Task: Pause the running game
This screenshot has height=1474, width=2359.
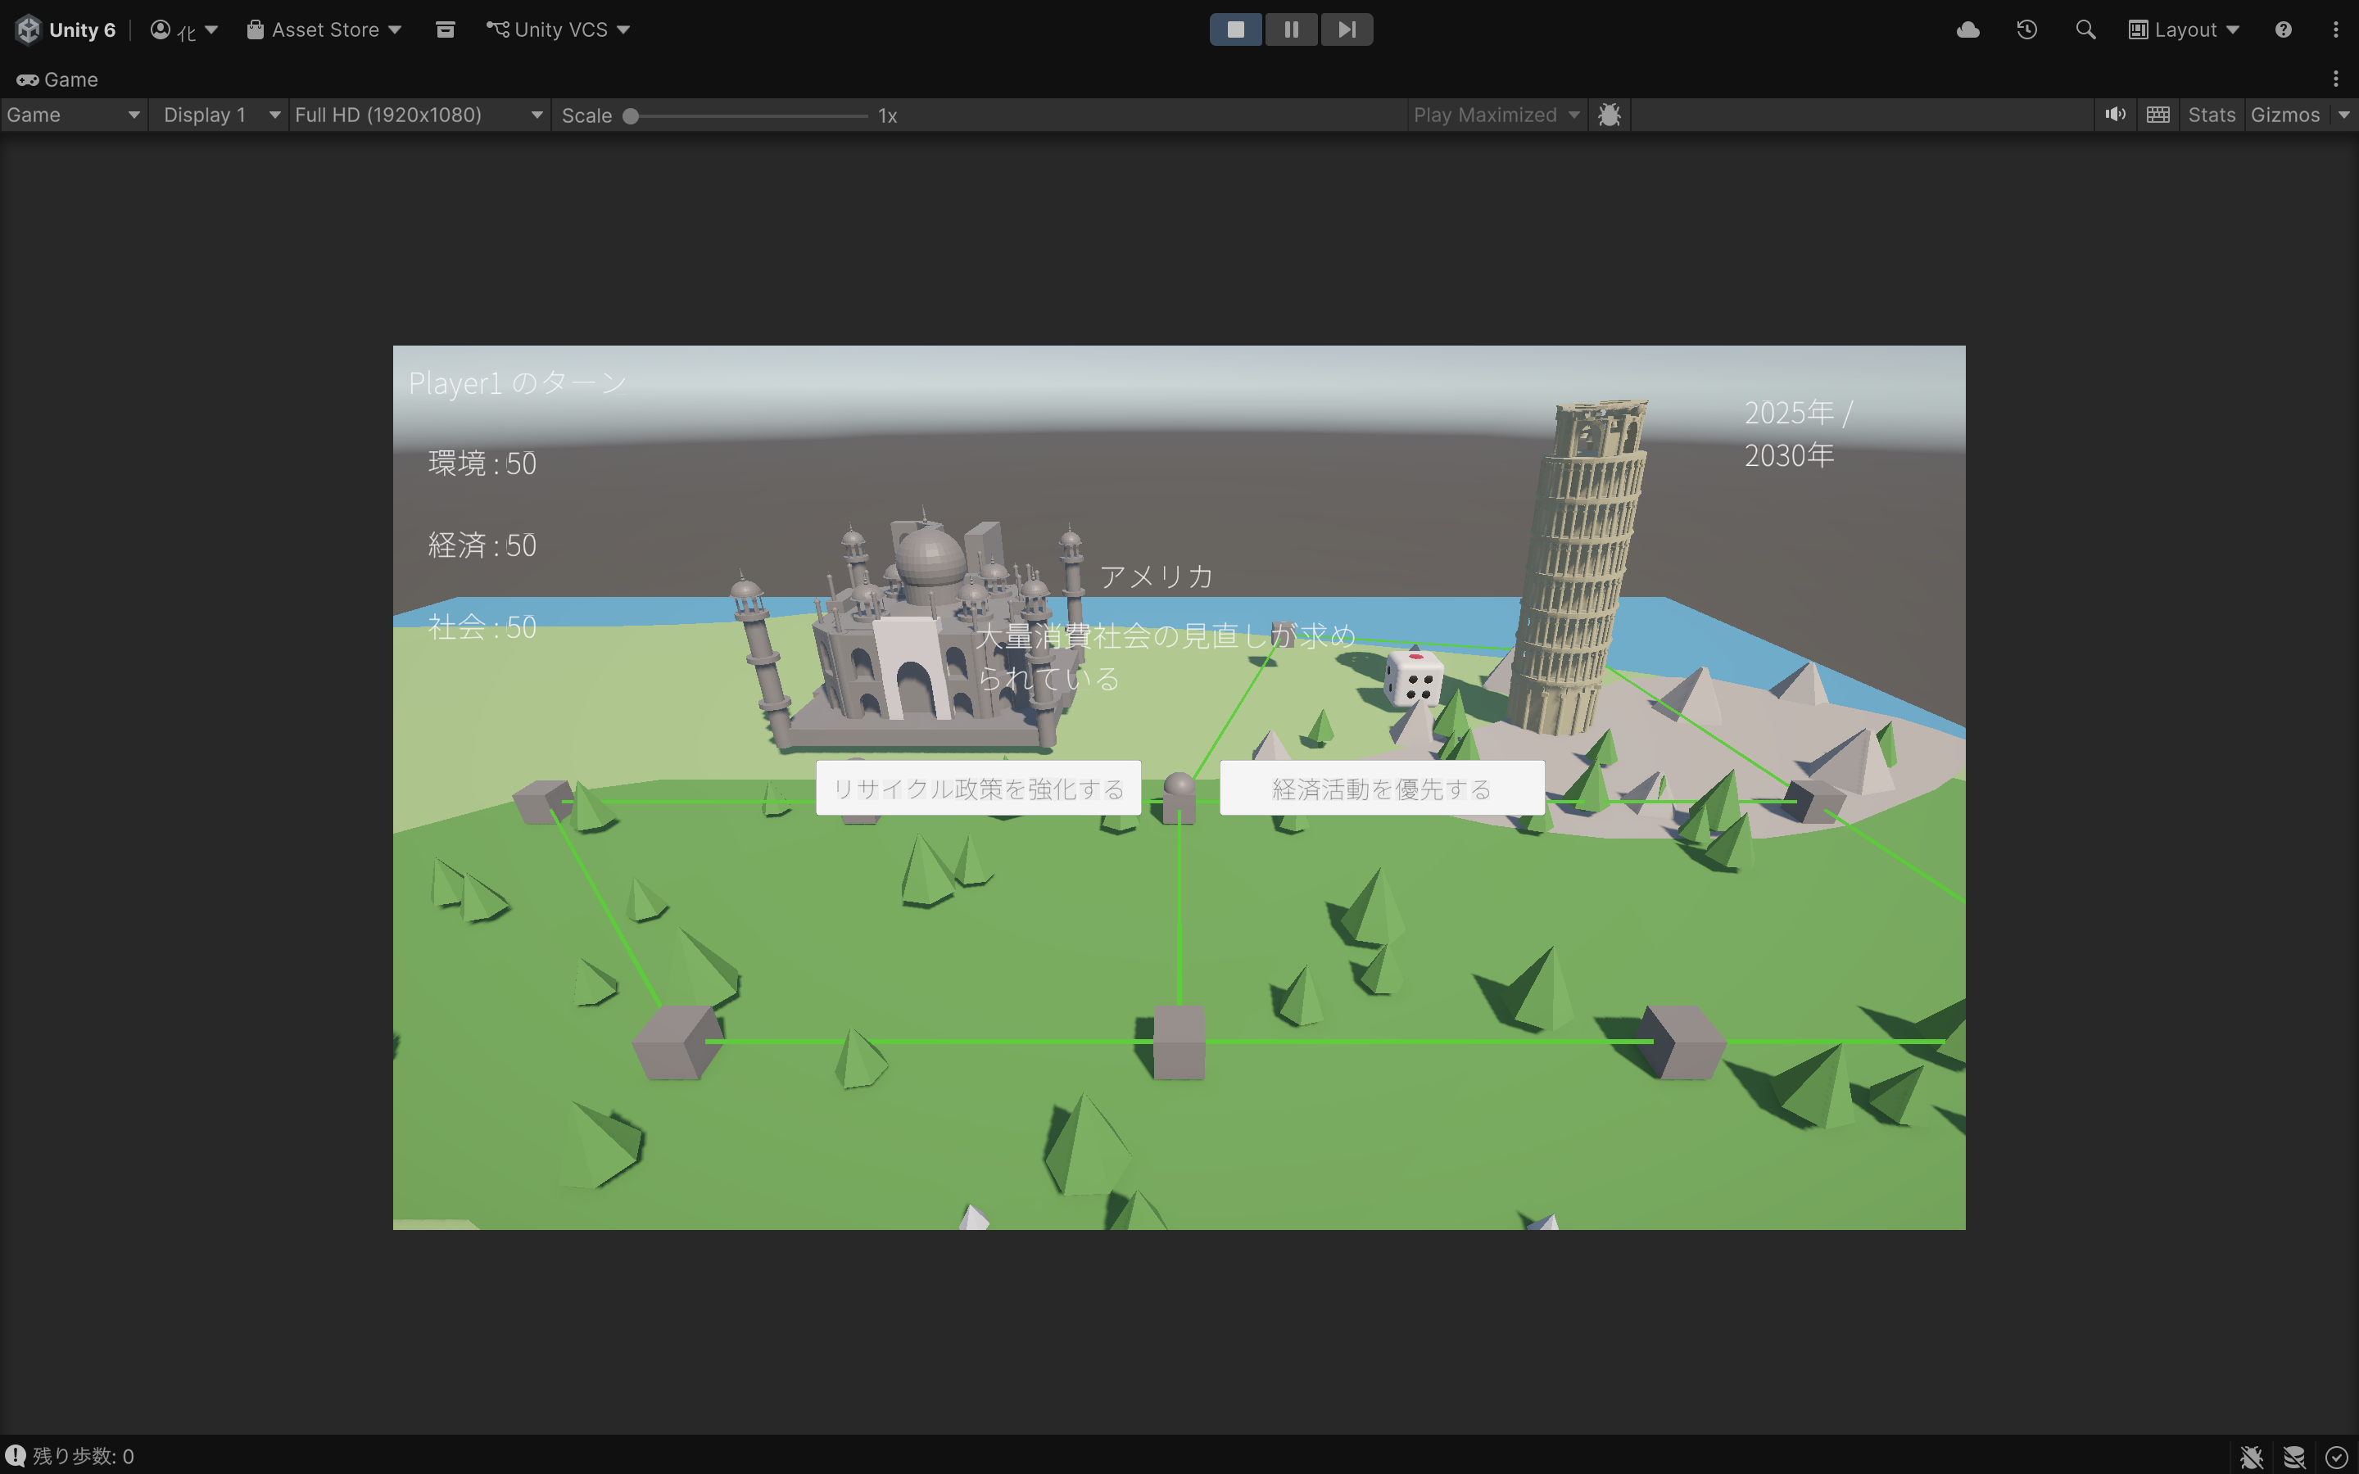Action: pos(1291,29)
